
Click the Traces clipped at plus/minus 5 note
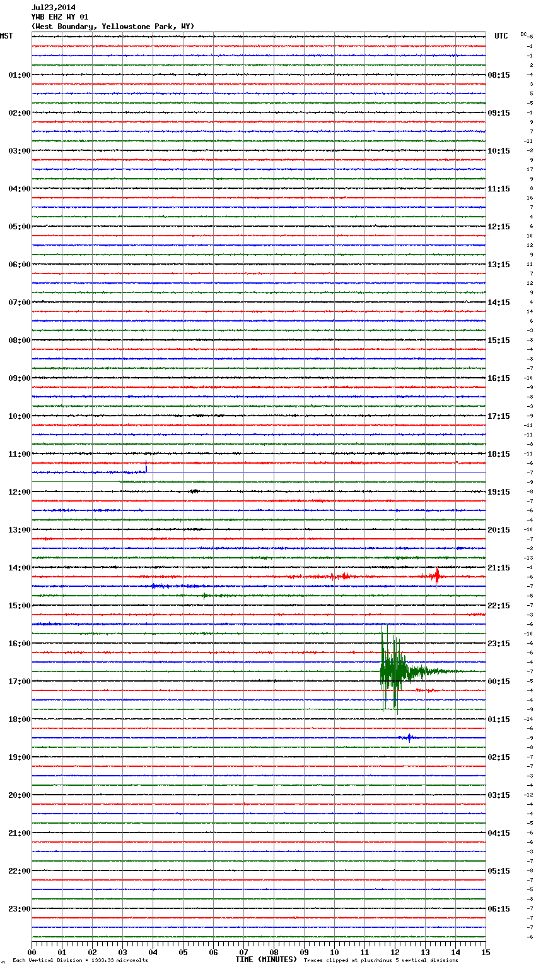[381, 961]
